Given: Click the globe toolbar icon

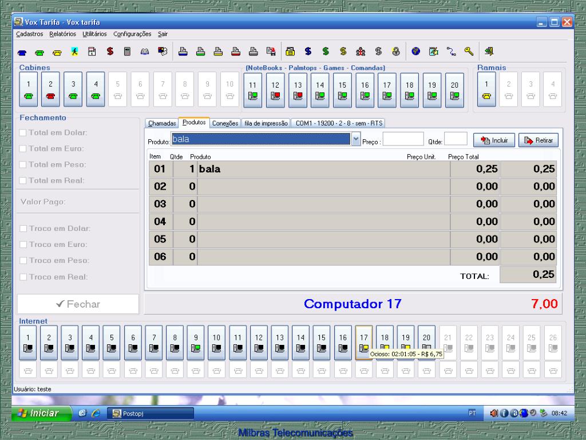Looking at the screenshot, I should tap(415, 51).
